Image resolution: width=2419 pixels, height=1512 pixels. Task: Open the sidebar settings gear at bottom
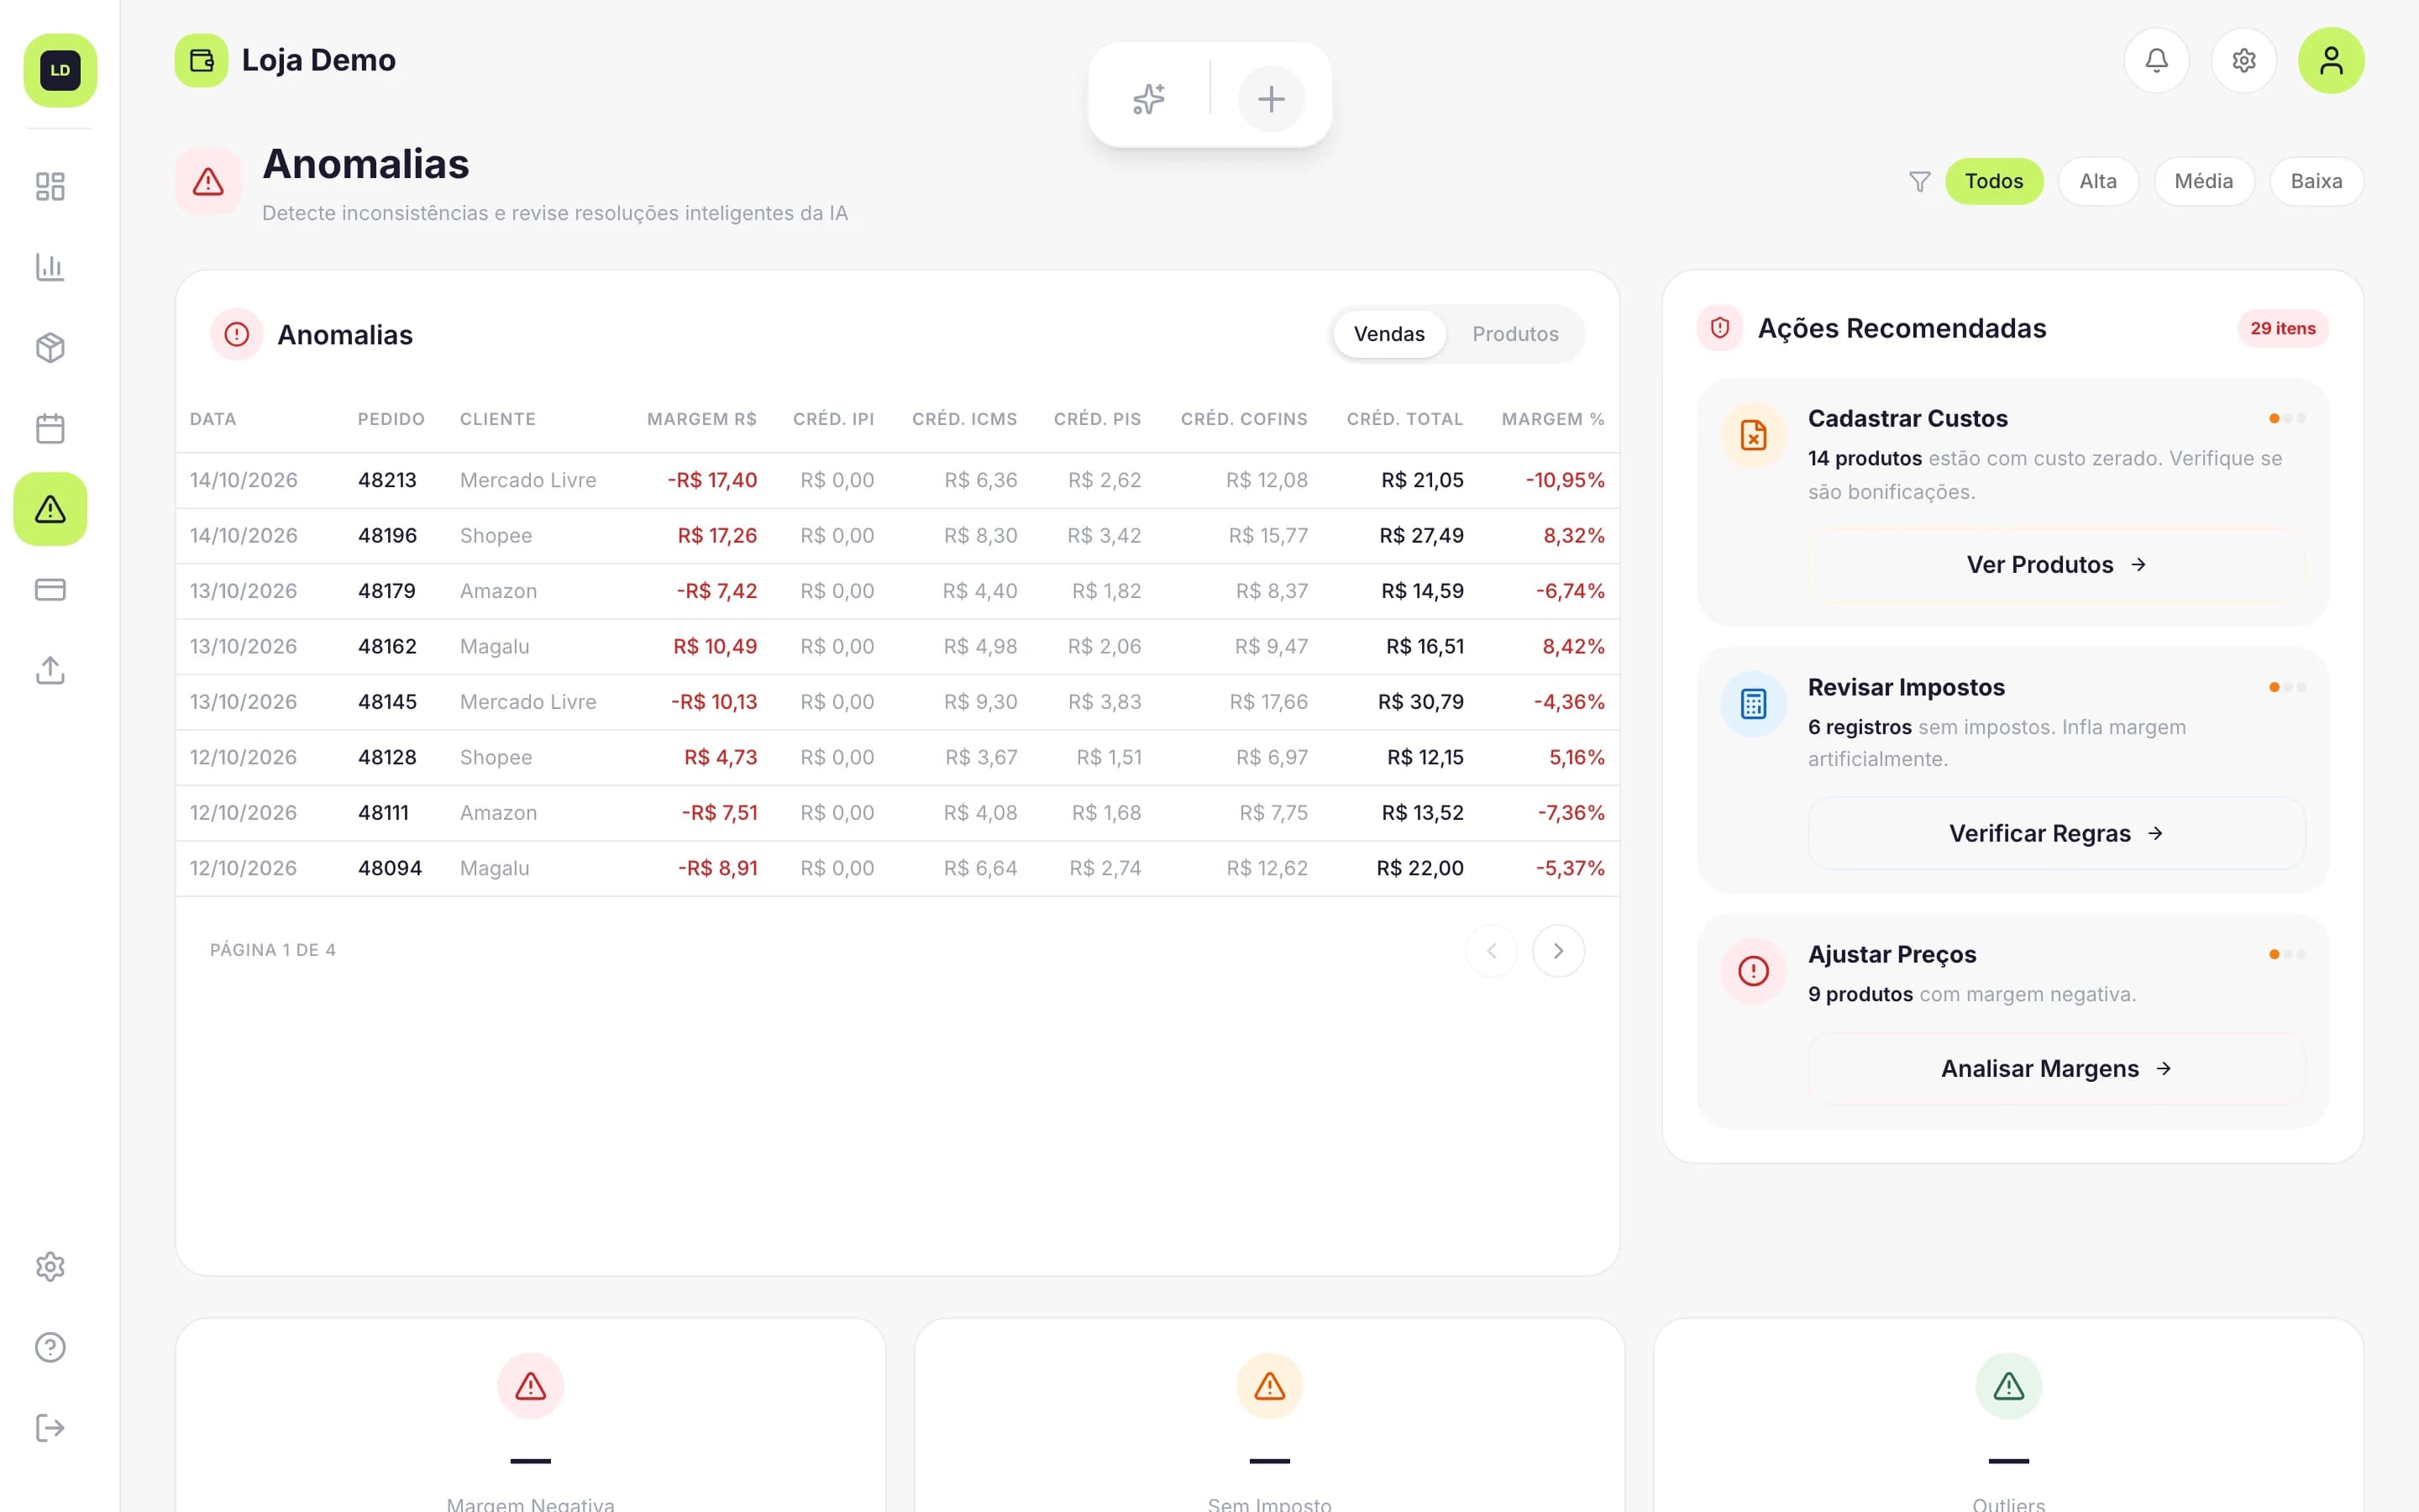point(50,1267)
